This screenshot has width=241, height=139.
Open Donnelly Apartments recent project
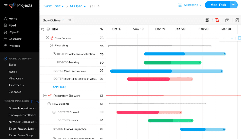pos(22,108)
